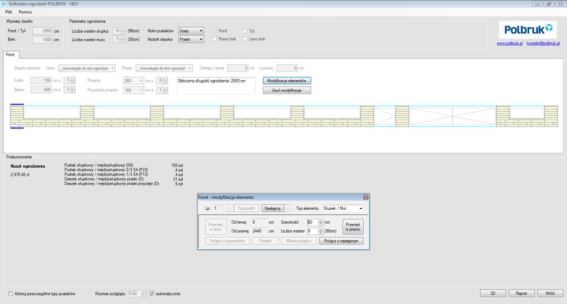Close the Front - modyfikacja elementu dialog
The image size is (567, 304).
(365, 197)
